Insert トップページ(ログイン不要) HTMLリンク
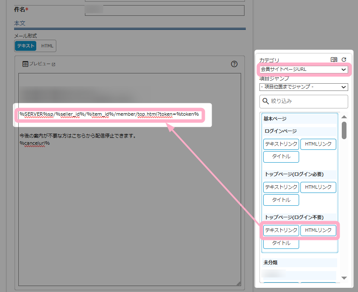This screenshot has height=292, width=358. pyautogui.click(x=318, y=230)
